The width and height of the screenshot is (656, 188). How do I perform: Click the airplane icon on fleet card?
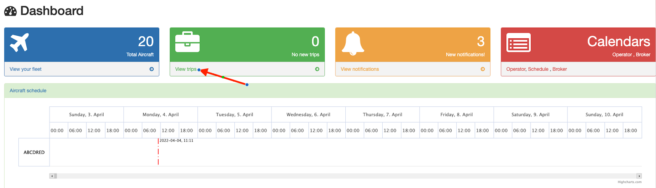(x=19, y=42)
